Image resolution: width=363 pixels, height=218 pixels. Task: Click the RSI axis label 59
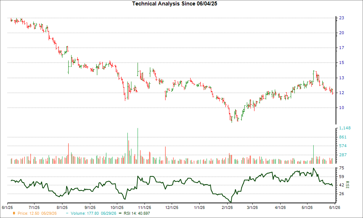click(342, 177)
